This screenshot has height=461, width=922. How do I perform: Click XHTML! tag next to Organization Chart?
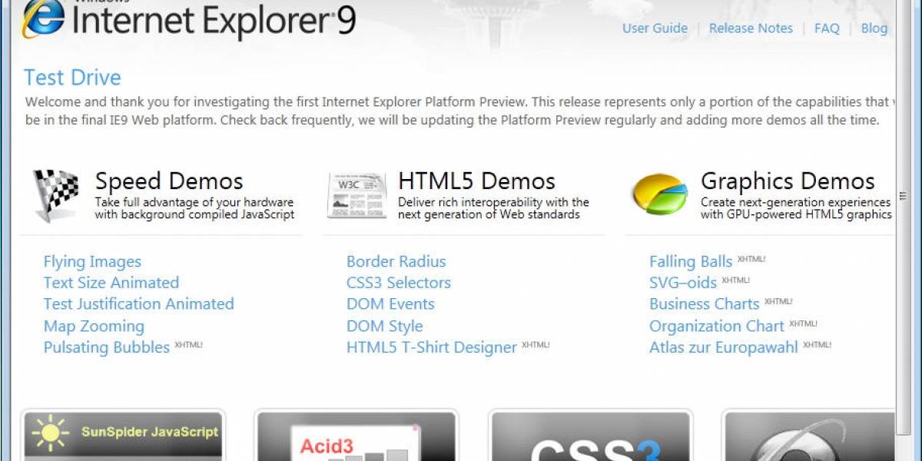tap(804, 323)
